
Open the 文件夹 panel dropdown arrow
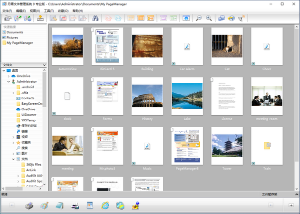[x=44, y=65]
